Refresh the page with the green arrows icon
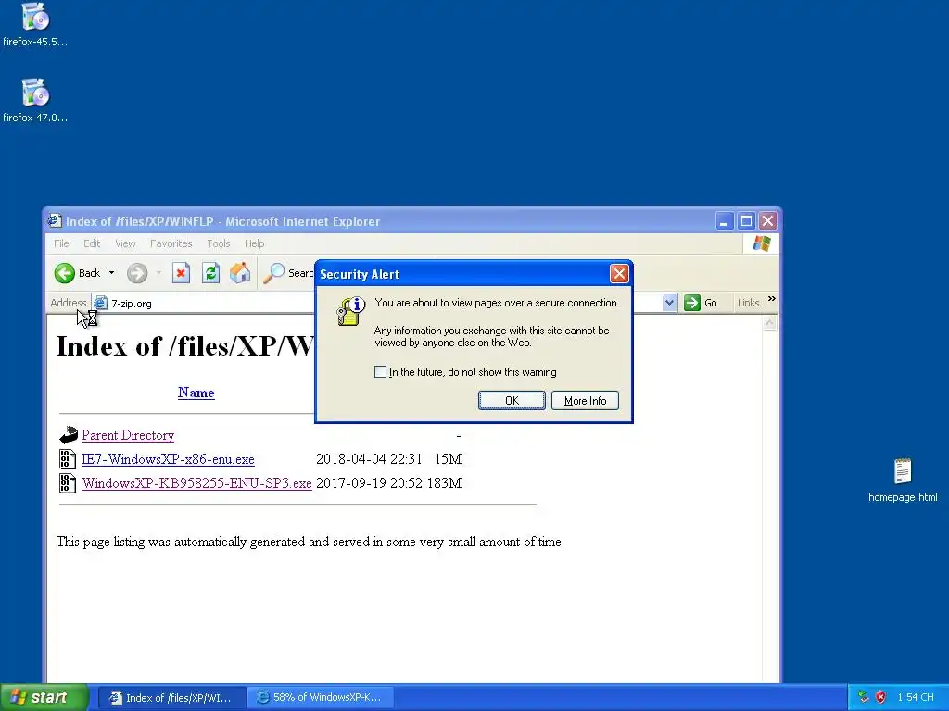 210,273
